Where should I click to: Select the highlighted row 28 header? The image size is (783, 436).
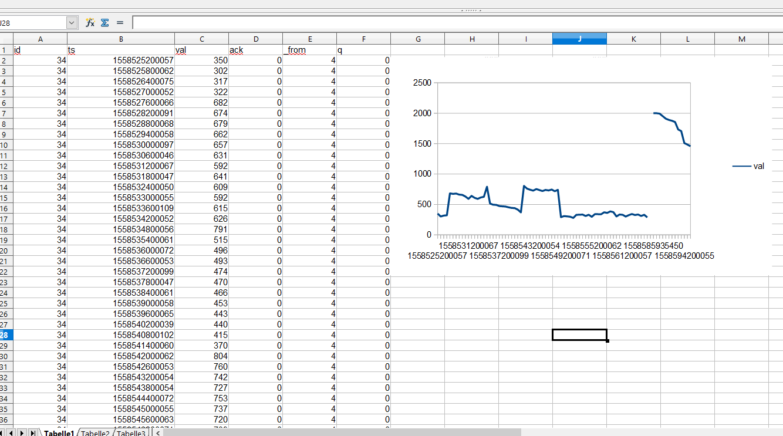6,335
